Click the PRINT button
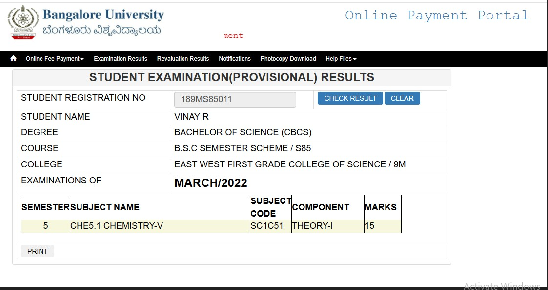Image resolution: width=548 pixels, height=290 pixels. pyautogui.click(x=38, y=251)
